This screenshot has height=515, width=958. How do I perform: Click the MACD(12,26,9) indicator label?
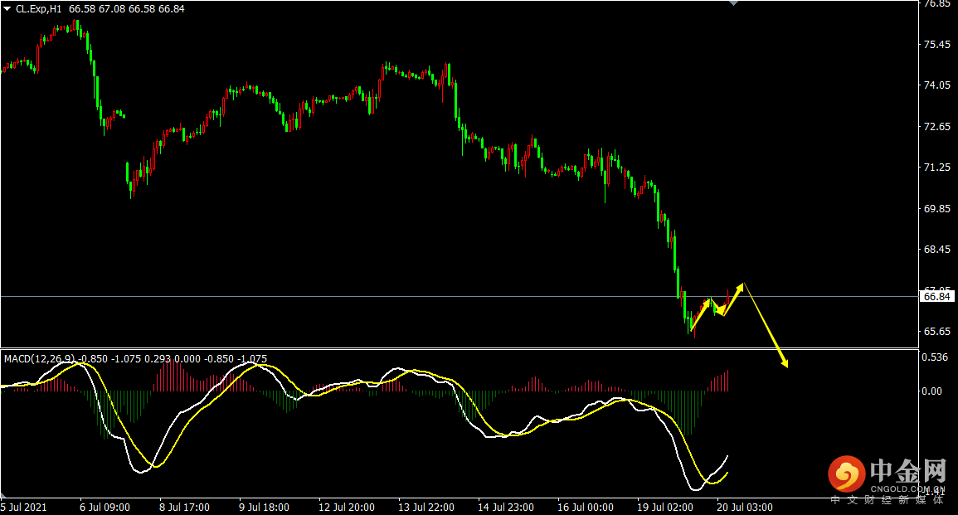point(40,359)
